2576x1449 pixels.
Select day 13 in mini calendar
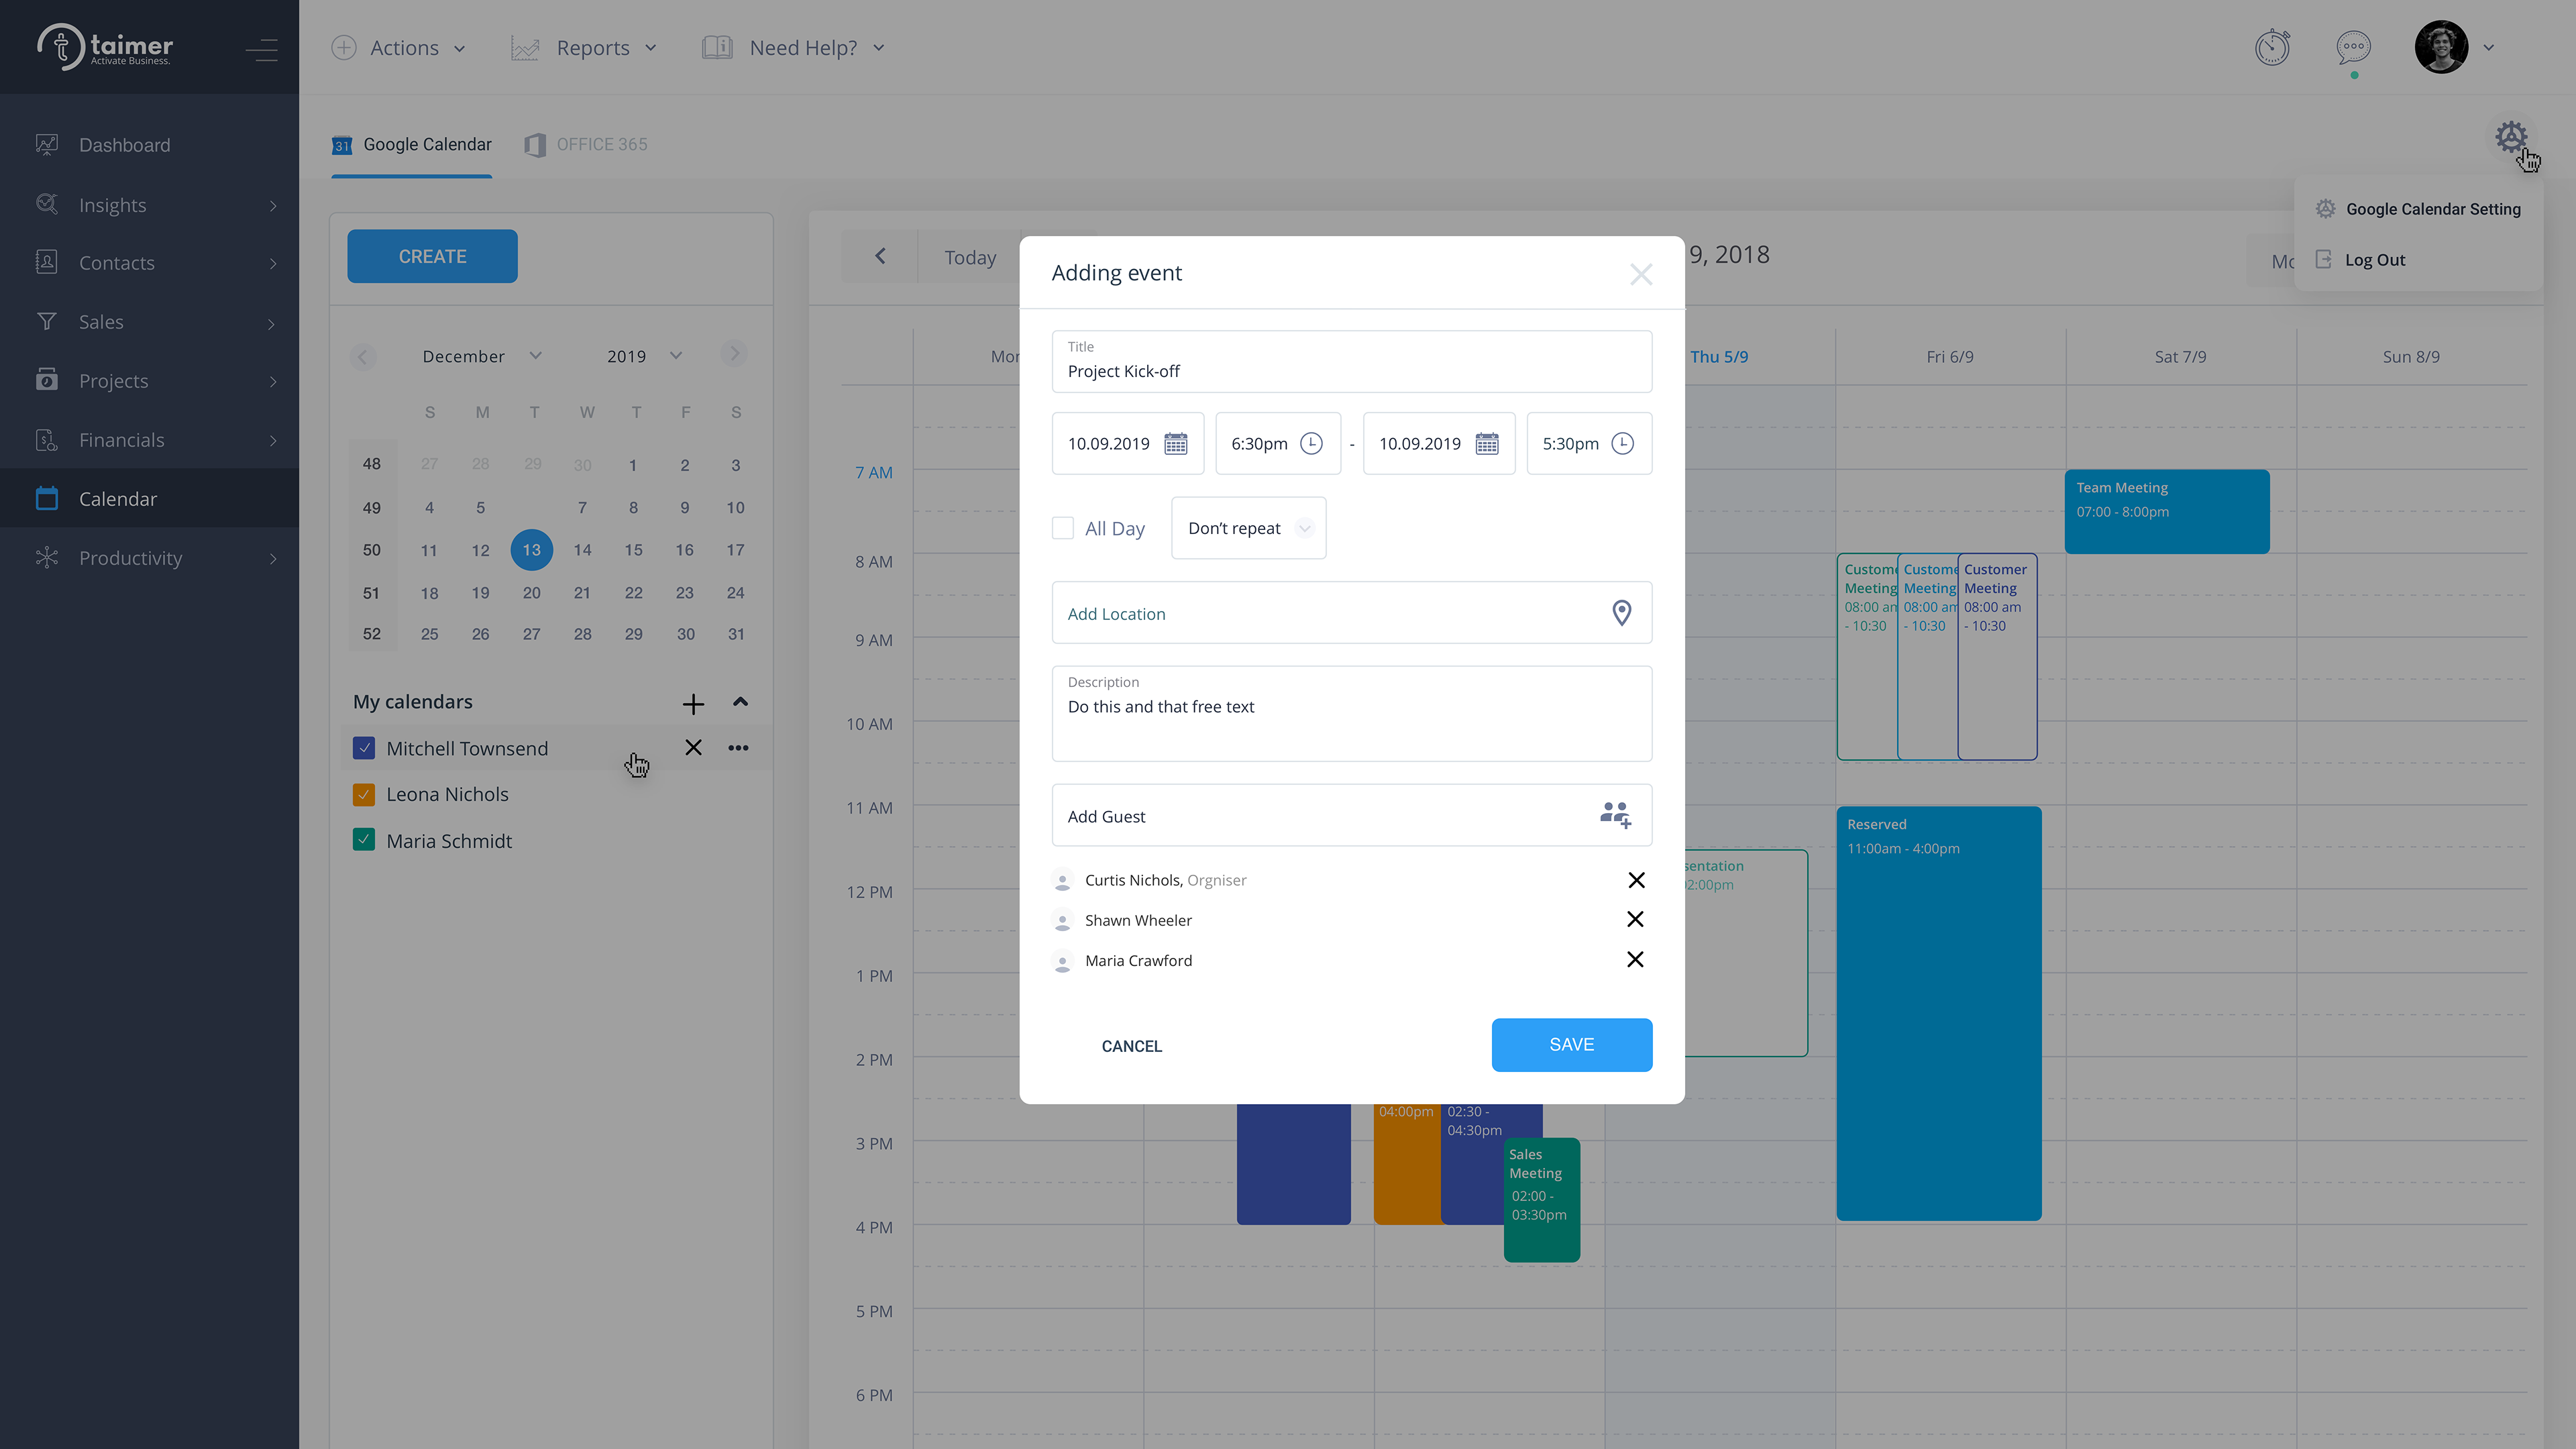click(x=531, y=550)
